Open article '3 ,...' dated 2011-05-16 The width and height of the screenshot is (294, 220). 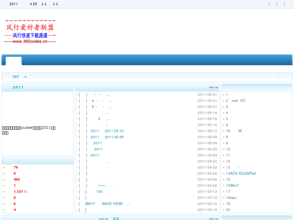tap(104, 119)
